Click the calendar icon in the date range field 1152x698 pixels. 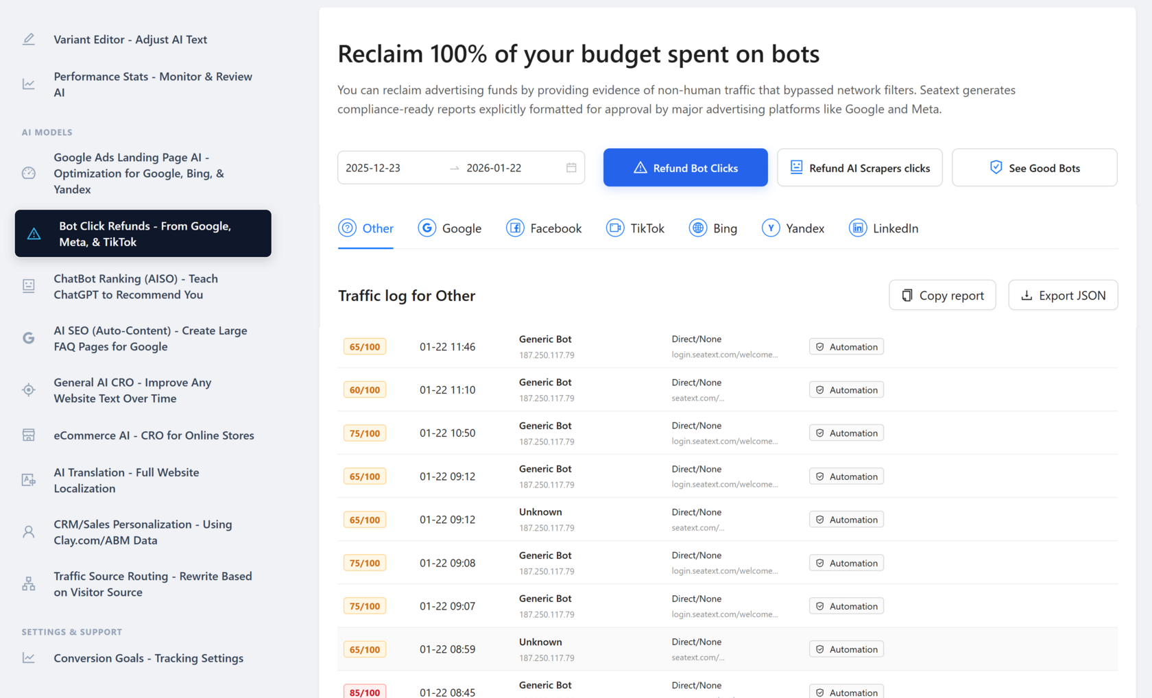[x=571, y=168]
